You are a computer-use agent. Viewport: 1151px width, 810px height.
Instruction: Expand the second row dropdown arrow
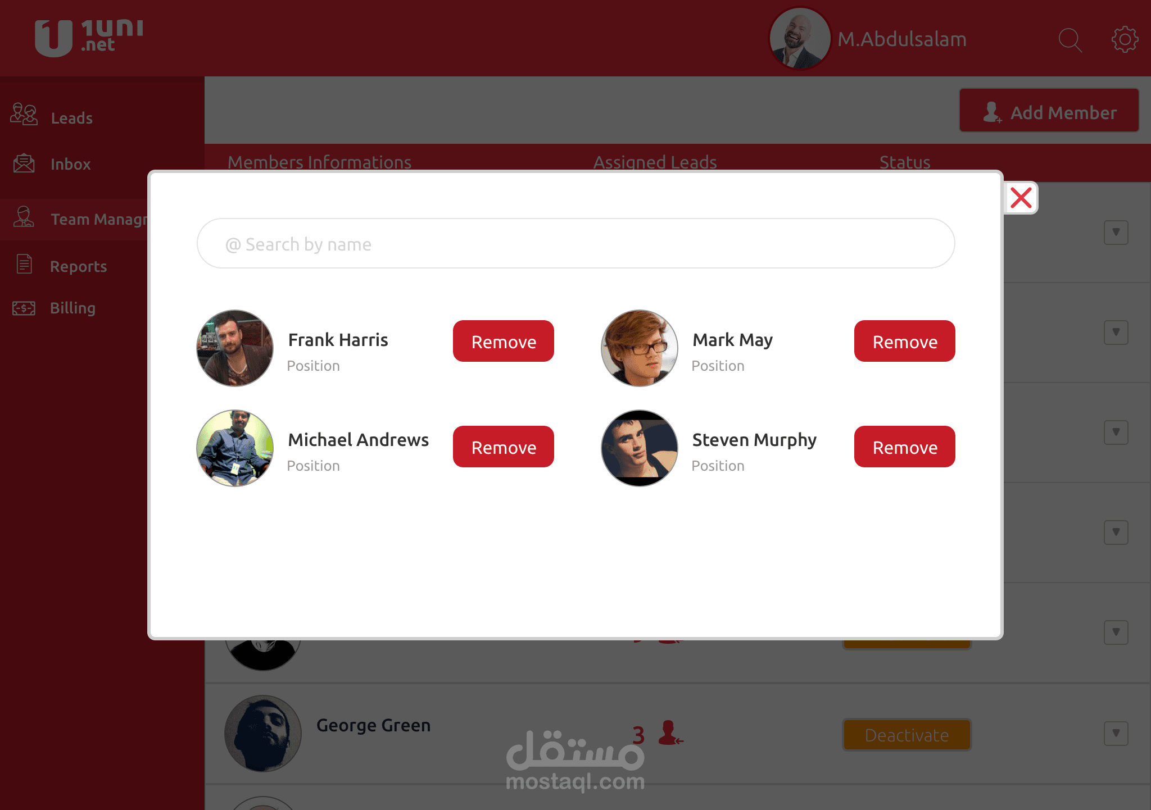[1116, 332]
